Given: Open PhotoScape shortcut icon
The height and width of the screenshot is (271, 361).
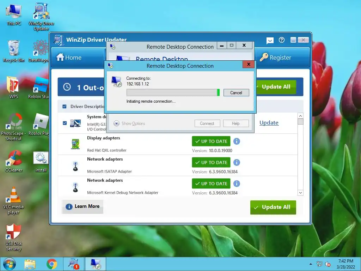Looking at the screenshot, I should click(x=14, y=127).
